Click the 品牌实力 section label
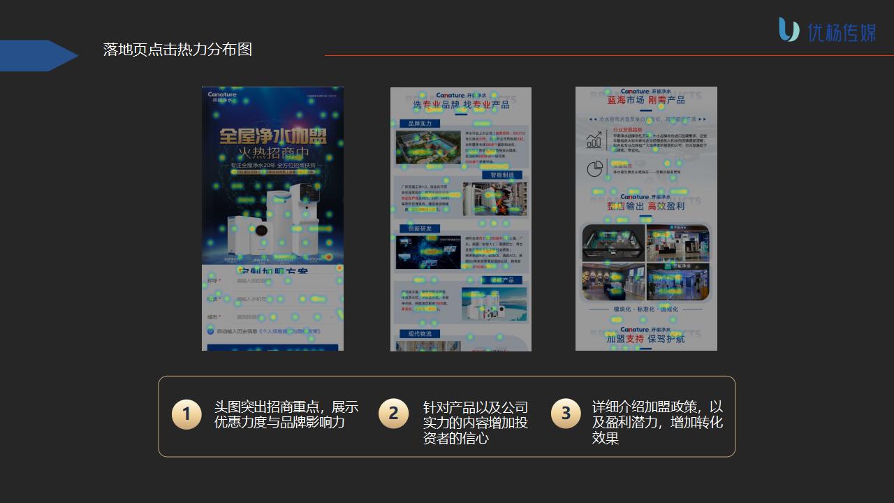Image resolution: width=894 pixels, height=503 pixels. [420, 124]
